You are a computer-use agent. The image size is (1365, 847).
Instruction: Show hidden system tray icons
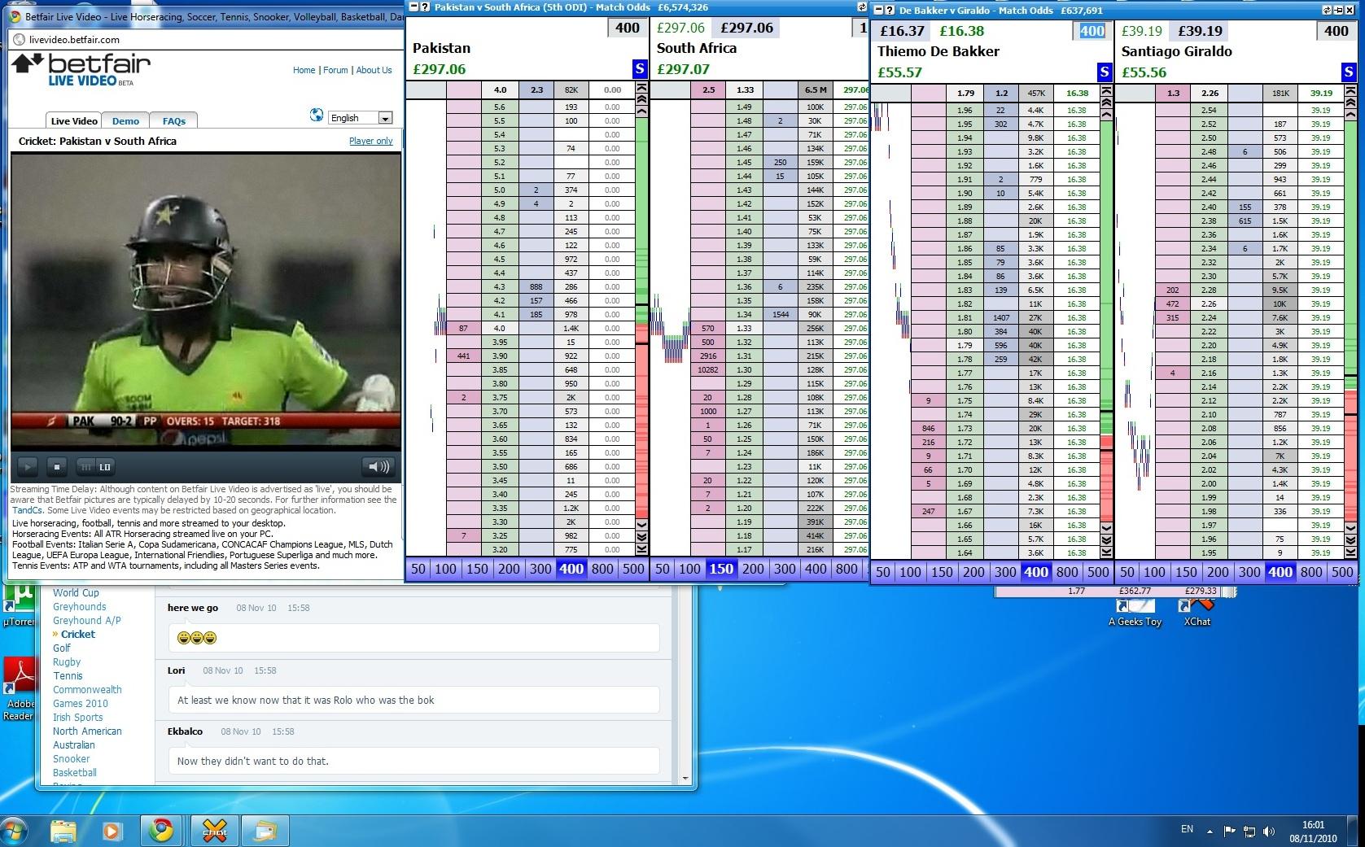pos(1210,831)
